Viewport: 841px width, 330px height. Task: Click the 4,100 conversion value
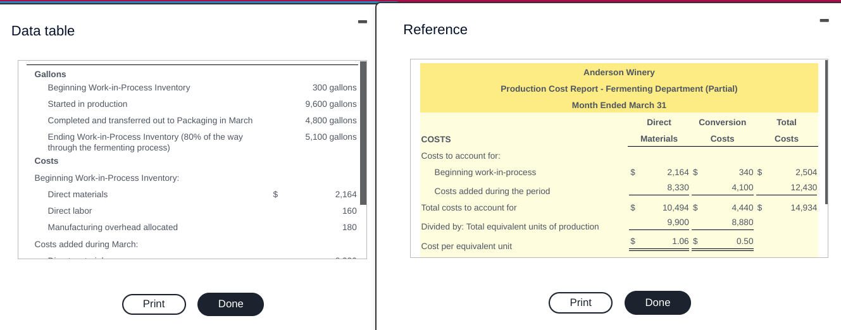coord(742,187)
